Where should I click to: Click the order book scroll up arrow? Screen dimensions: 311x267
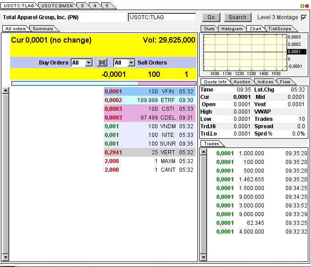[6, 91]
